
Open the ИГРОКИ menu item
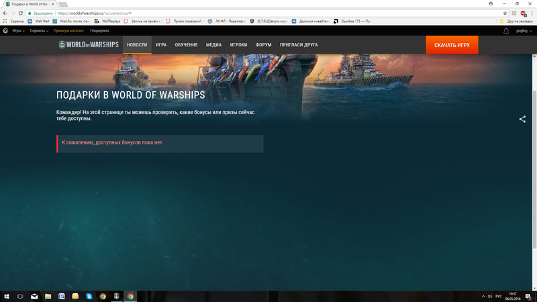[x=239, y=45]
